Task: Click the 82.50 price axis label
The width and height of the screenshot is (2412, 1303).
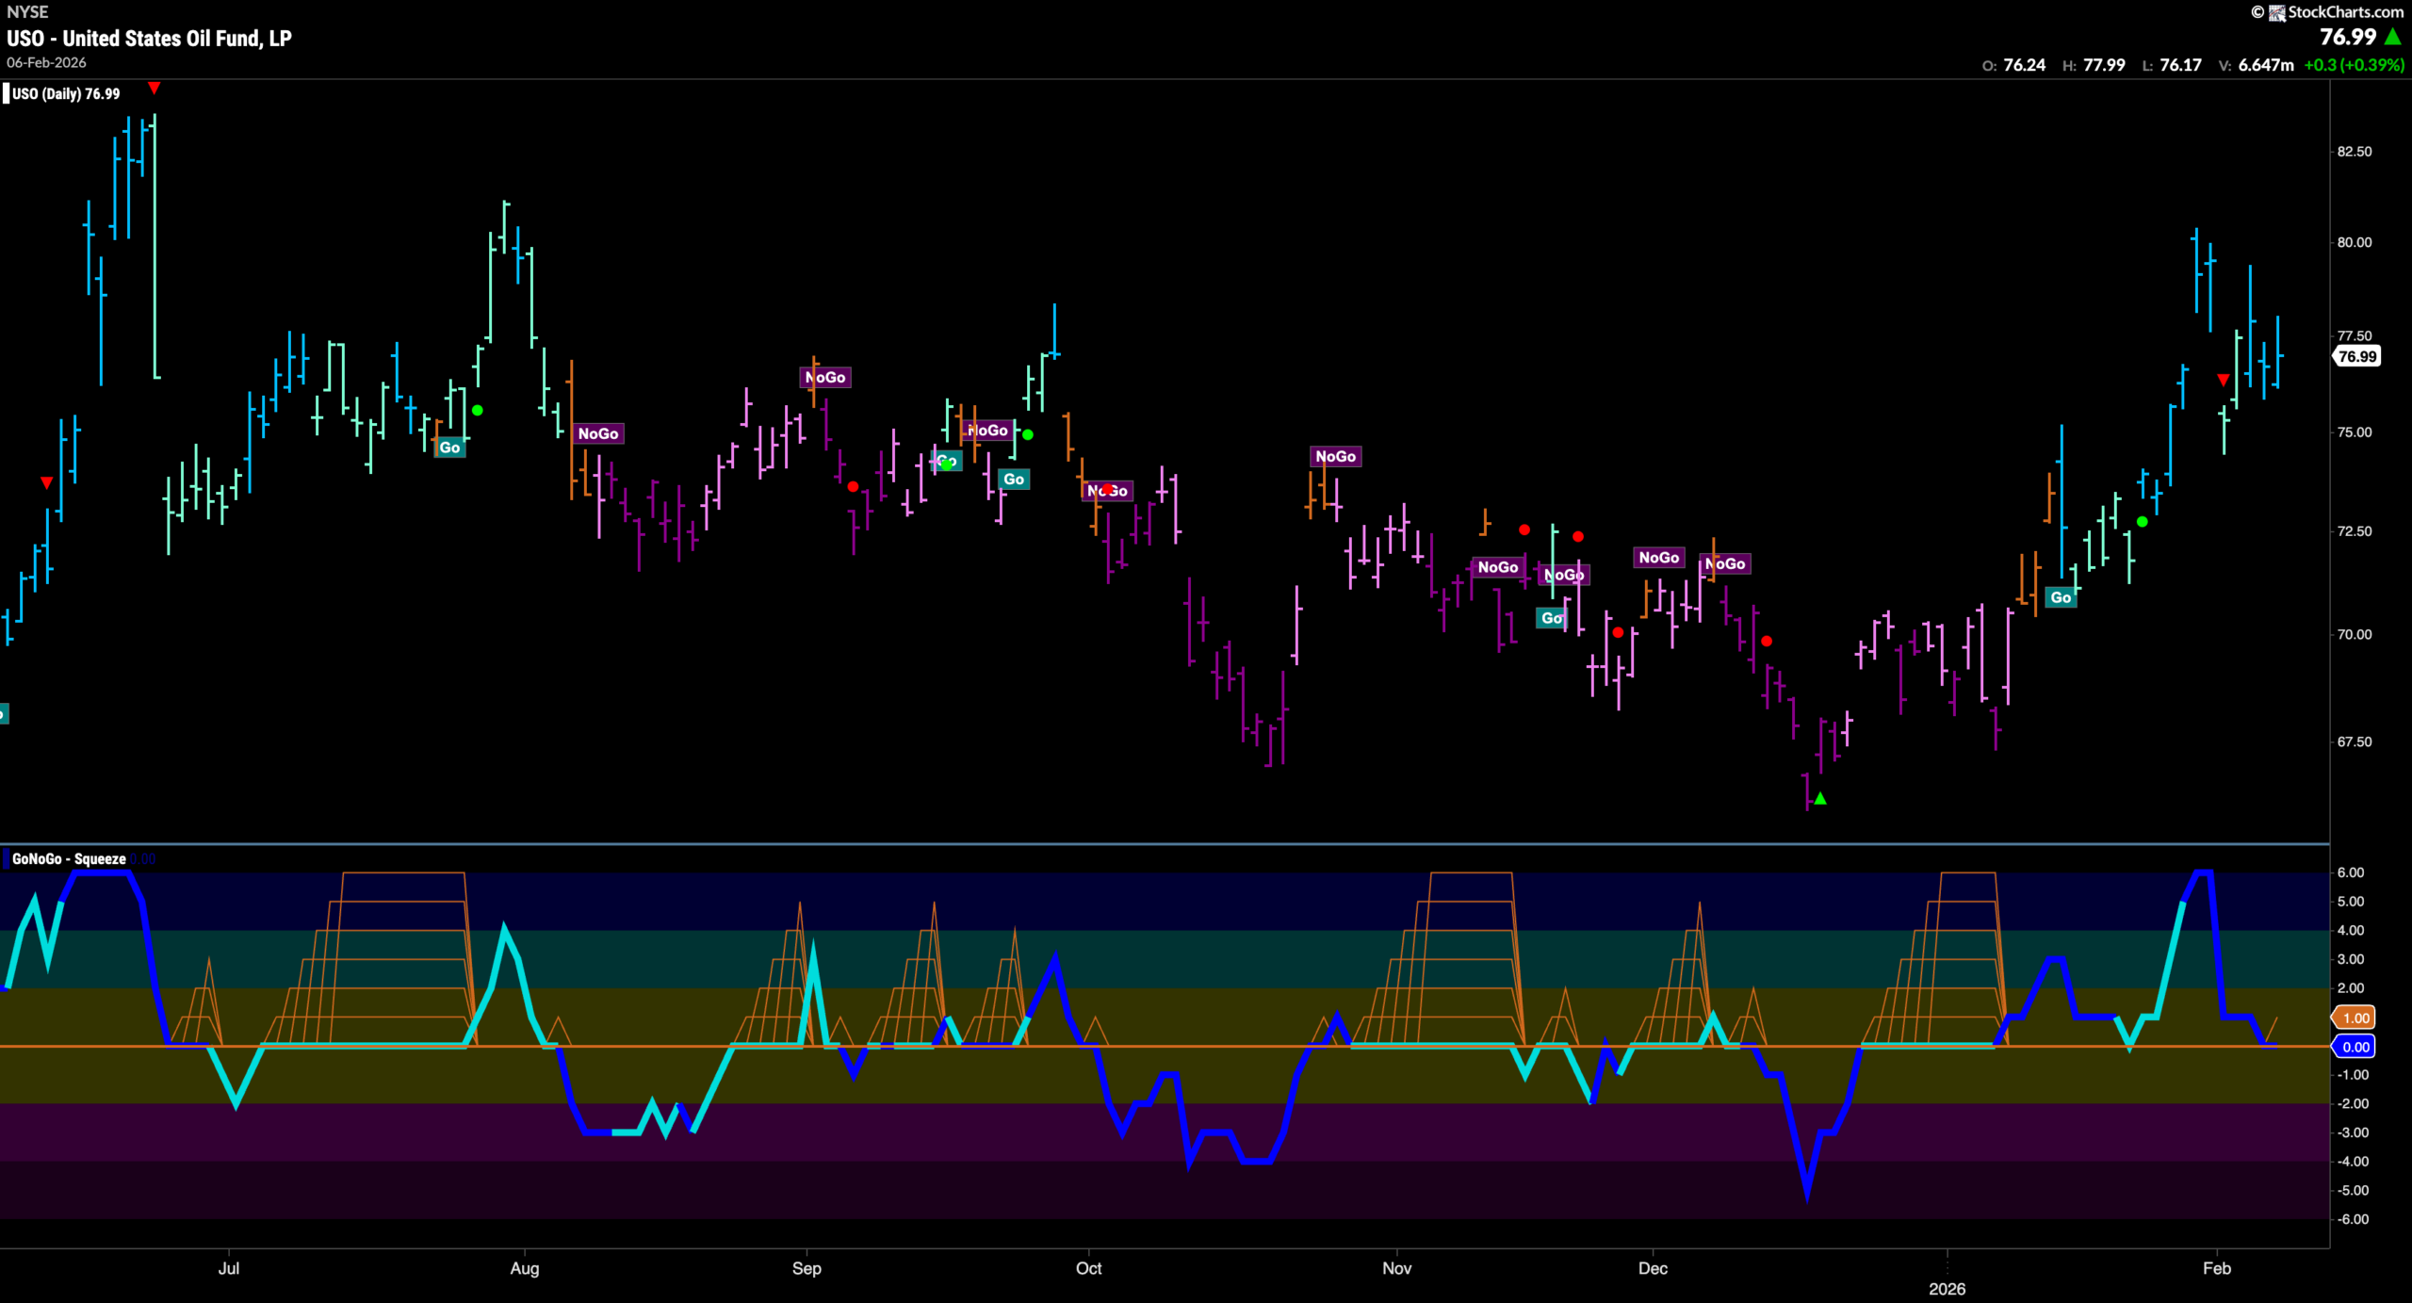Action: 2355,152
